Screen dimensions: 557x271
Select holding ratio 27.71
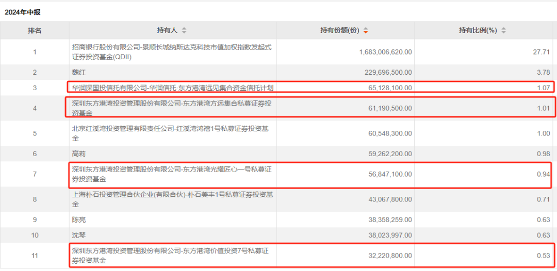tap(543, 52)
